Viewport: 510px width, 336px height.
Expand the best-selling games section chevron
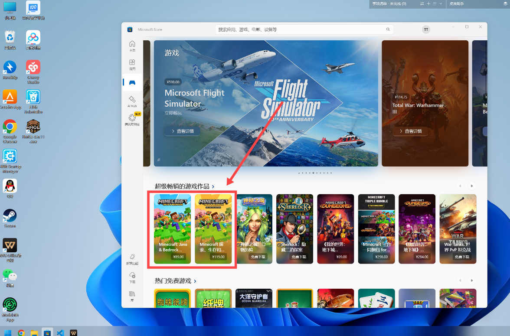pos(213,186)
